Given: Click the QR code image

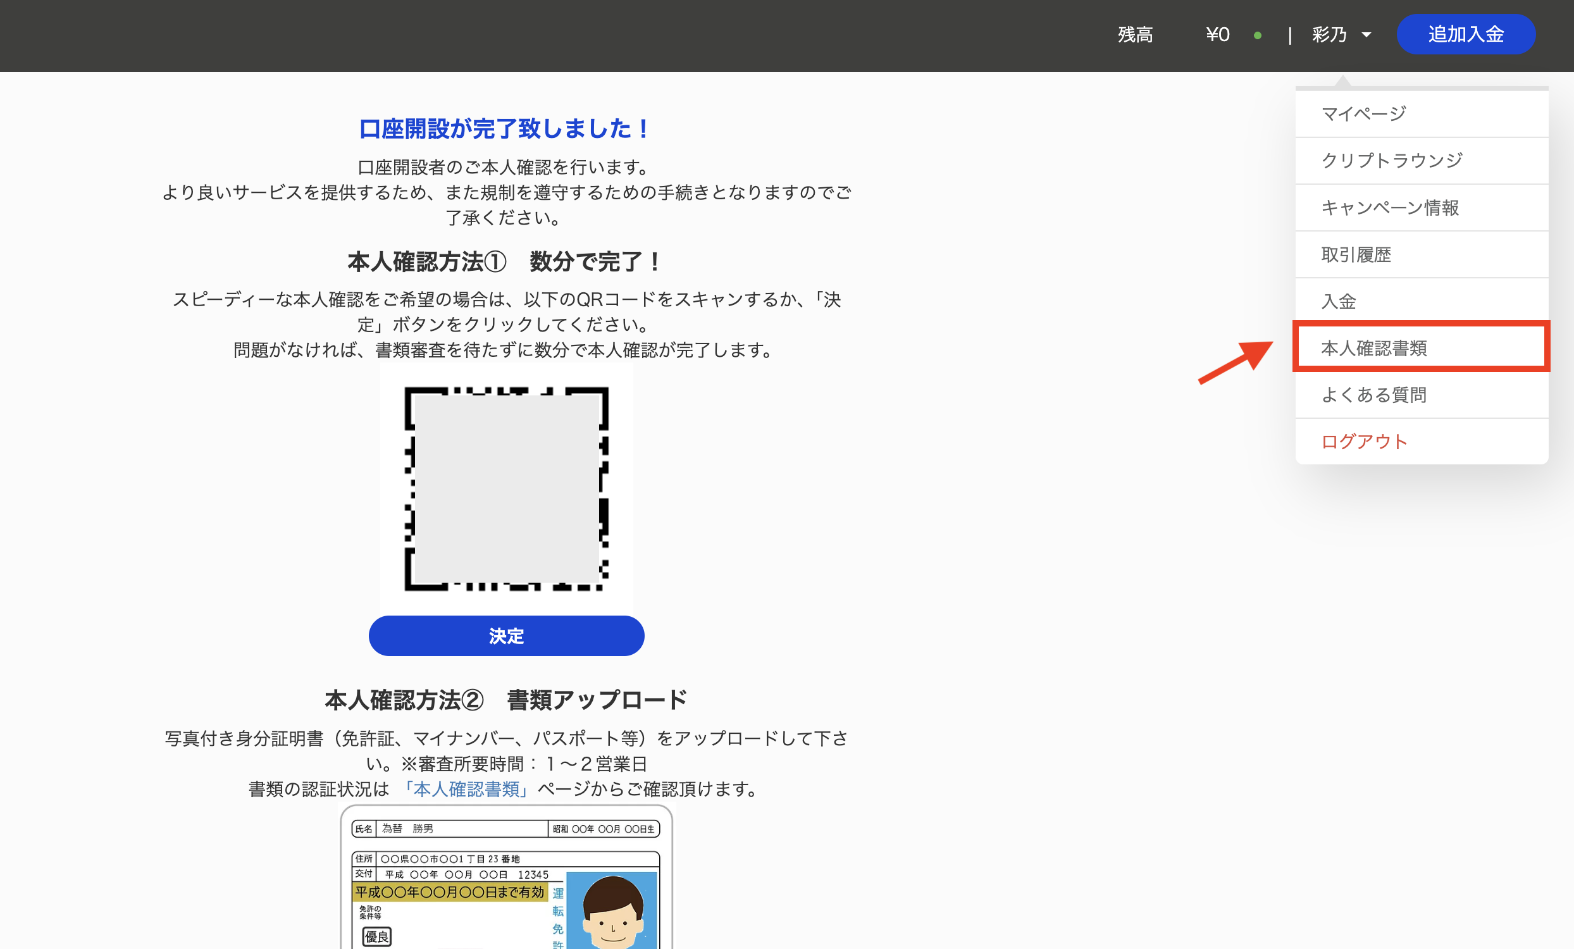Looking at the screenshot, I should pos(506,488).
